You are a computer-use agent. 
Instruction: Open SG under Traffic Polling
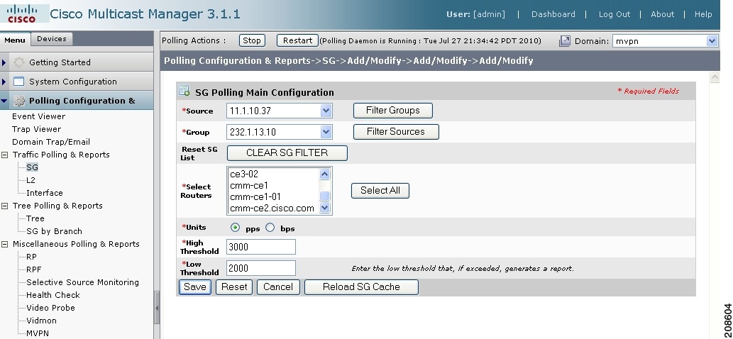click(32, 167)
